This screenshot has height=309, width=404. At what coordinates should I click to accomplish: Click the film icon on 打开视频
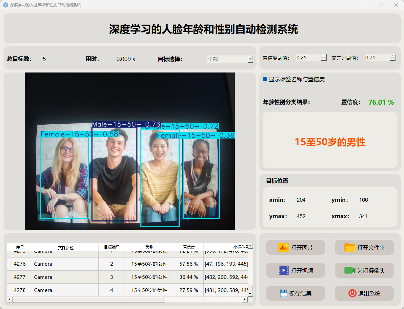click(283, 270)
